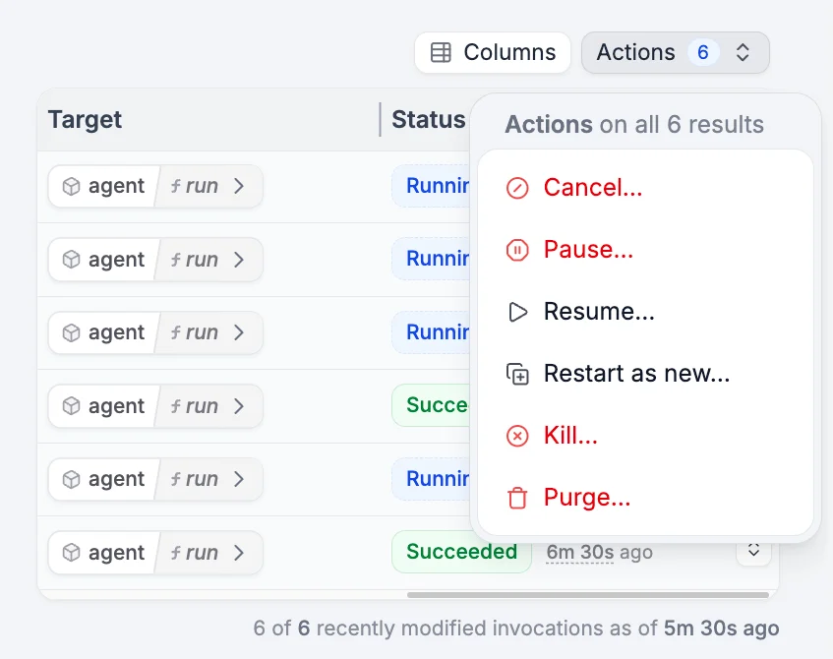Click the red Kill circle-x icon
Viewport: 833px width, 659px height.
click(x=517, y=437)
